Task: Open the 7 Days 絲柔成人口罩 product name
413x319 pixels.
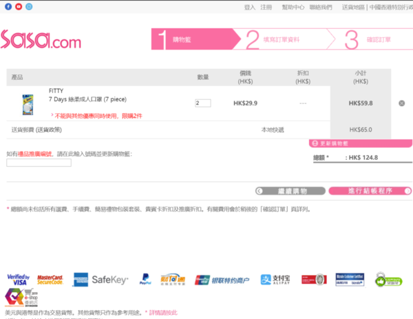Action: [87, 99]
